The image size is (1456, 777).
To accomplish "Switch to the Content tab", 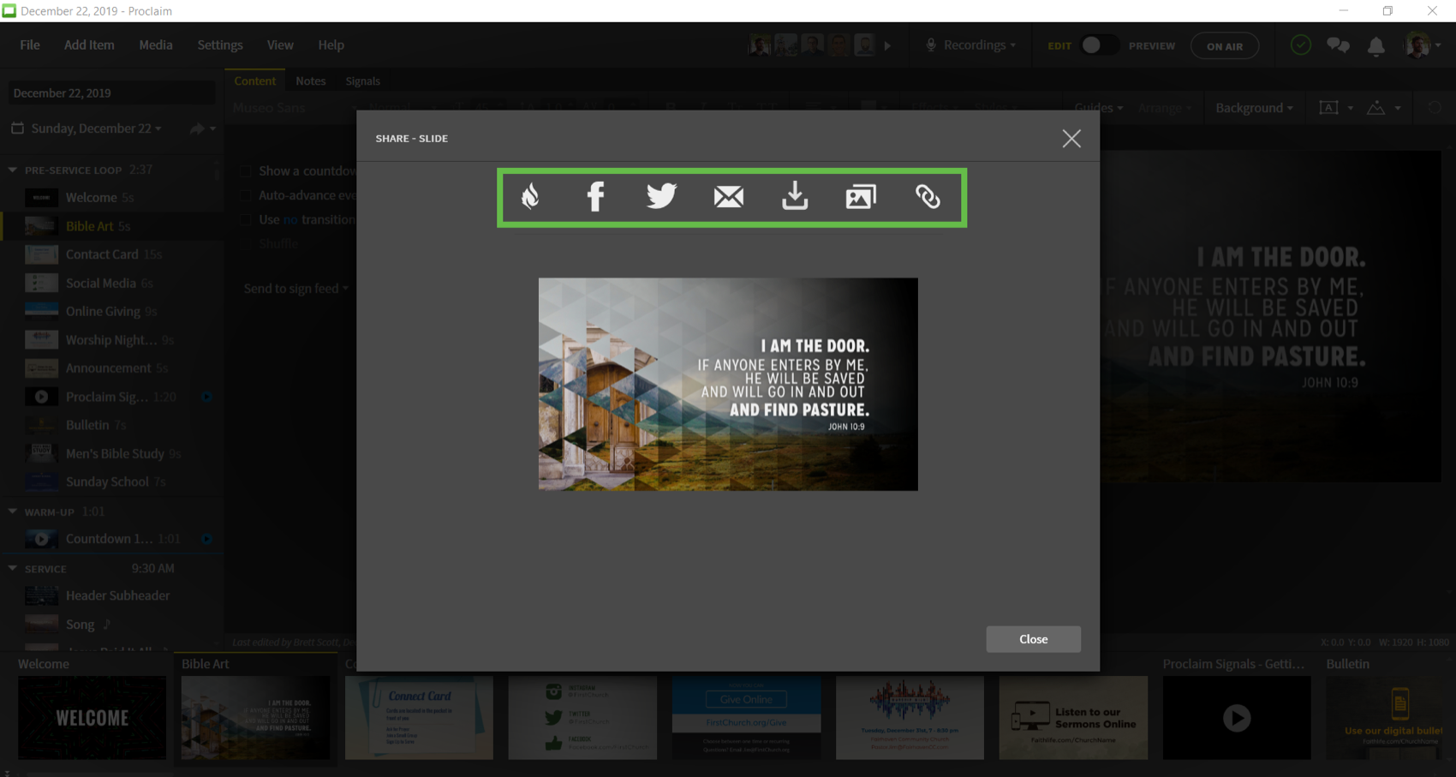I will pyautogui.click(x=255, y=81).
